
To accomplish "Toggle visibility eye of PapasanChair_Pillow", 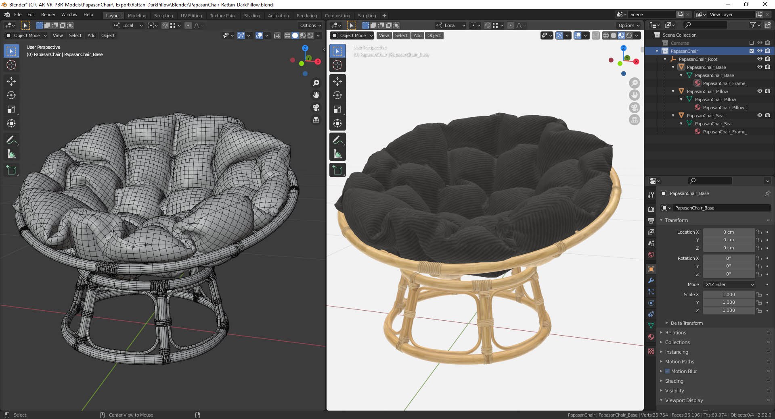I will pyautogui.click(x=760, y=91).
